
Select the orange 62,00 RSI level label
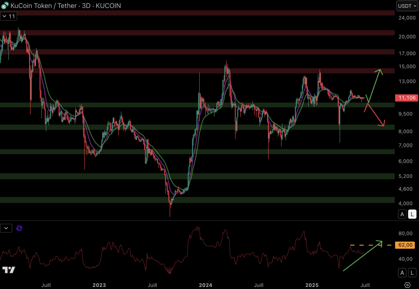pos(405,245)
